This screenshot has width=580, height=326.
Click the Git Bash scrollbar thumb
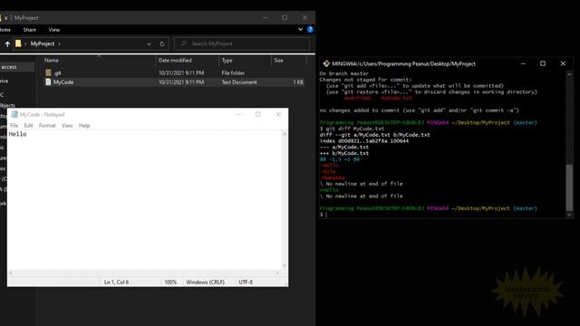coord(569,187)
